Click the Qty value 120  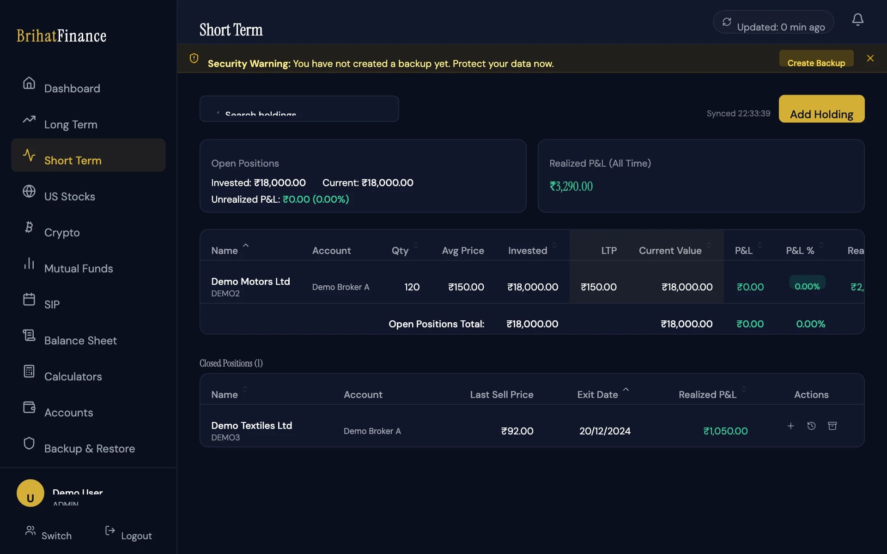412,287
